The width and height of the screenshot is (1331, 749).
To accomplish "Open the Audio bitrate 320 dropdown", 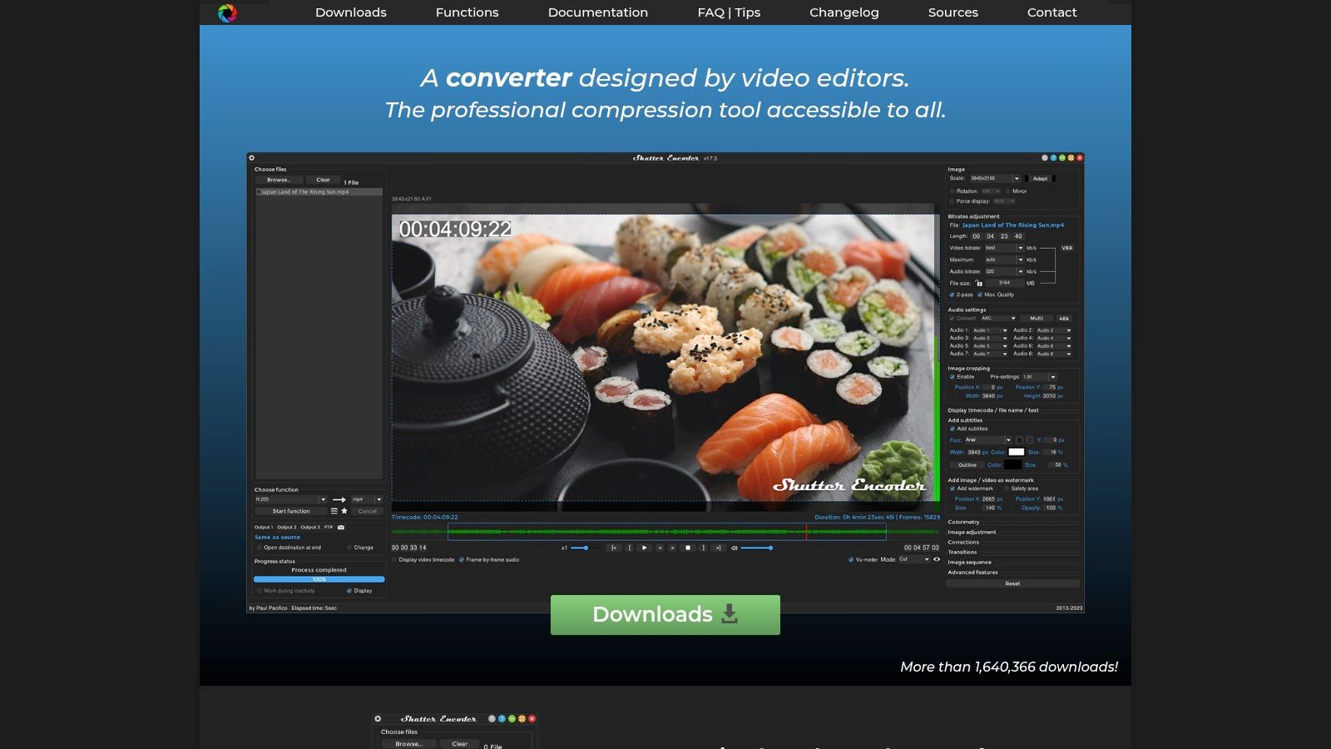I will (1004, 271).
